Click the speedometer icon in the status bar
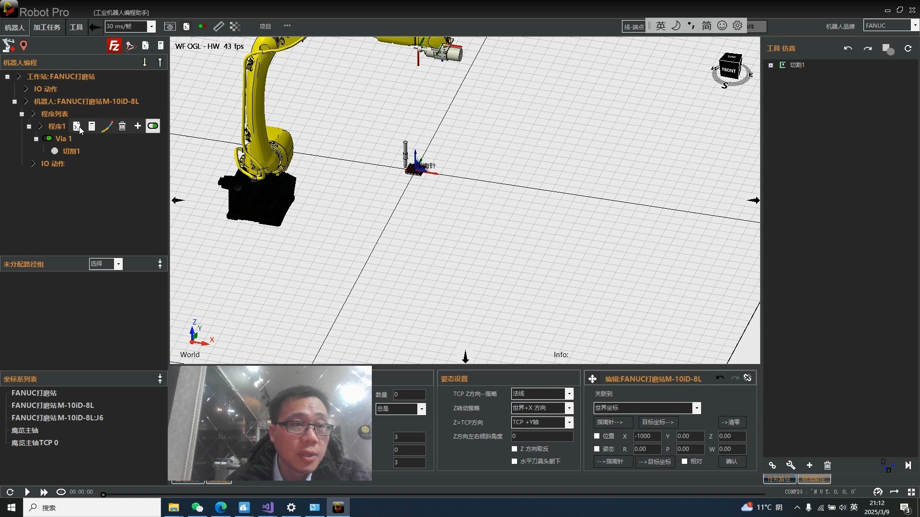 coord(878,492)
